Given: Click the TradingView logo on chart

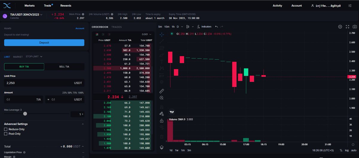Looking at the screenshot, I should coord(172,112).
